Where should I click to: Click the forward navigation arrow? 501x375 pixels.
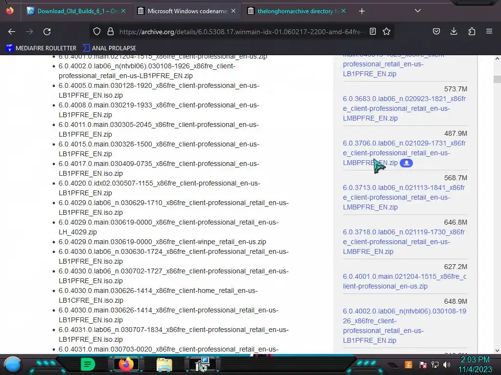pos(29,32)
